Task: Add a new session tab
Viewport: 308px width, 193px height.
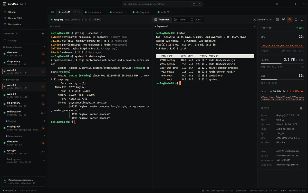Action: point(180,12)
